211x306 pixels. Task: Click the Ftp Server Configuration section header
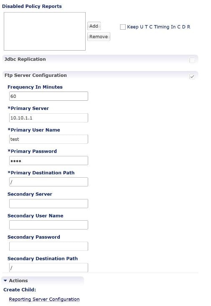pyautogui.click(x=36, y=75)
